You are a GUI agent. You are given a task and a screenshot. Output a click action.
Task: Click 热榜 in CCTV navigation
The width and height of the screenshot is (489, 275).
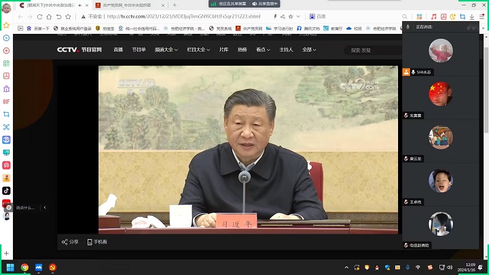242,50
